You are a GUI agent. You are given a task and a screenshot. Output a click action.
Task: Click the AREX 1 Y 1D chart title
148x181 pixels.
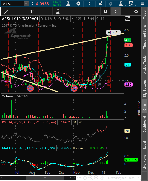click(20, 19)
